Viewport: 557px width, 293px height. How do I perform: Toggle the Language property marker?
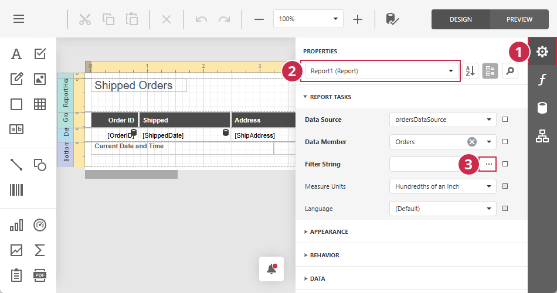point(505,209)
